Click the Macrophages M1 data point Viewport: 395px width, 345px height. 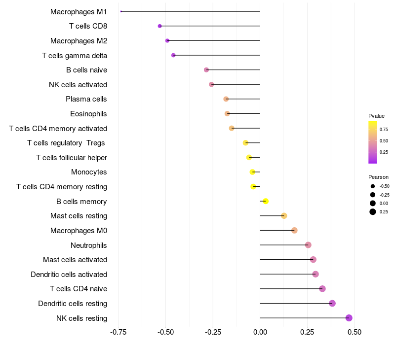pos(121,11)
